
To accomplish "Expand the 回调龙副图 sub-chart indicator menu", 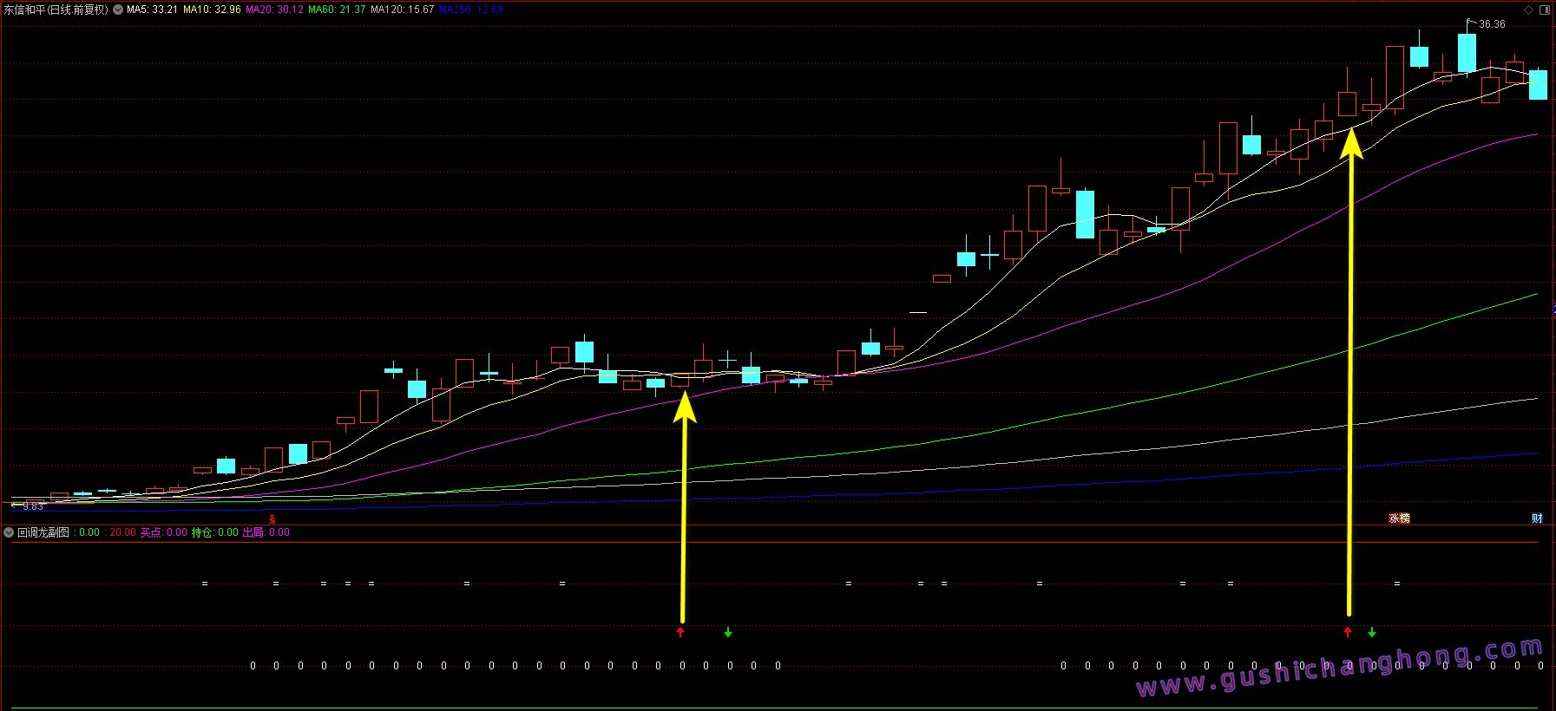I will pyautogui.click(x=9, y=532).
